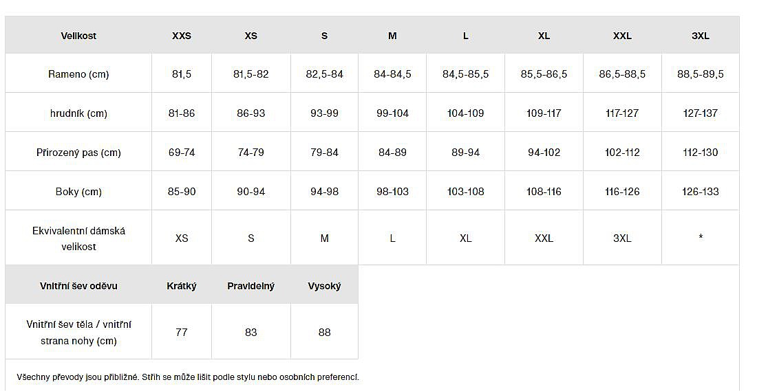Screen dimensions: 757x391
Task: Select the 126-133 hips value for 3XL
Action: click(x=701, y=192)
